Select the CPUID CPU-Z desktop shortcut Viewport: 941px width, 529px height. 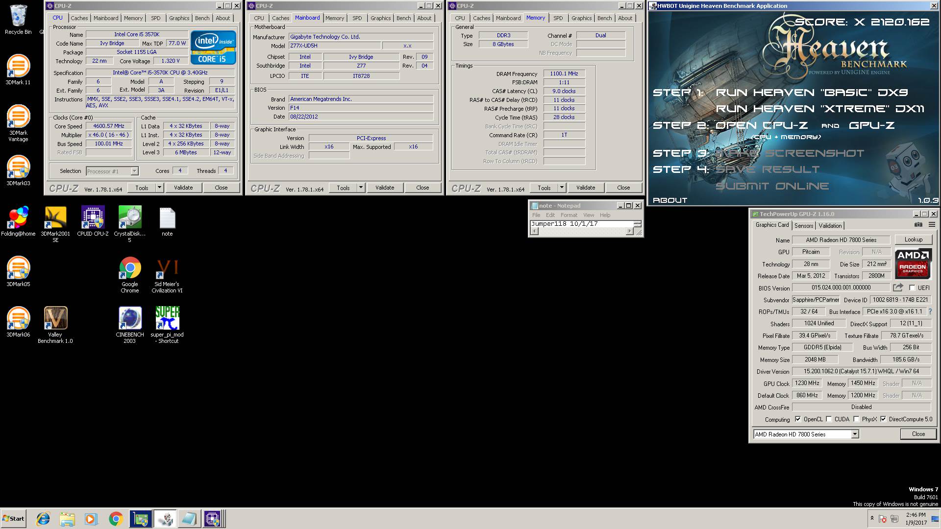(x=93, y=221)
